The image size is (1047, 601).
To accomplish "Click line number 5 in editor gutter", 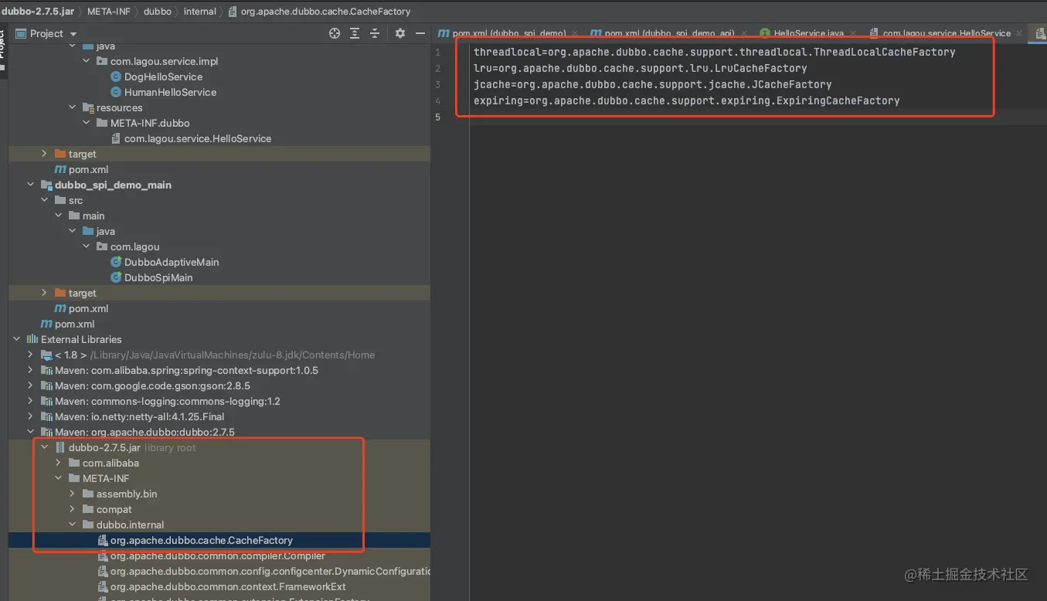I will (x=437, y=117).
